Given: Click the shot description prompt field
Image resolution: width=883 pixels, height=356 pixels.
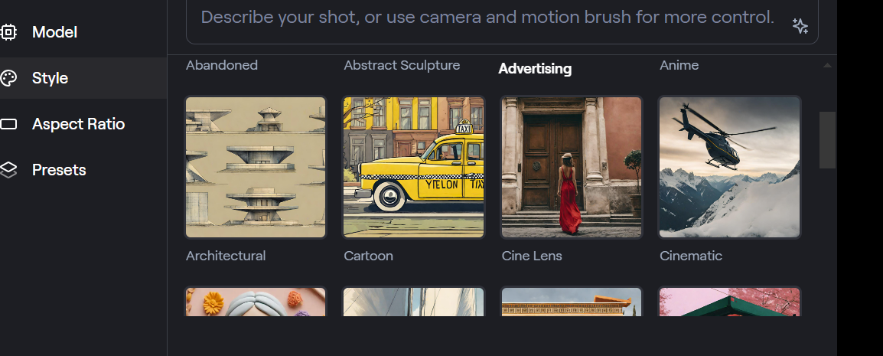Looking at the screenshot, I should [502, 21].
